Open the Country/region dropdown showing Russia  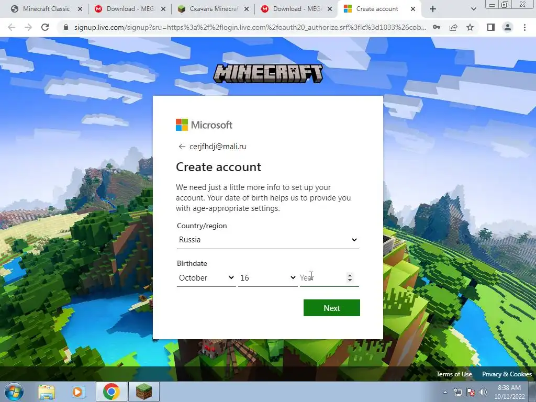click(x=267, y=240)
